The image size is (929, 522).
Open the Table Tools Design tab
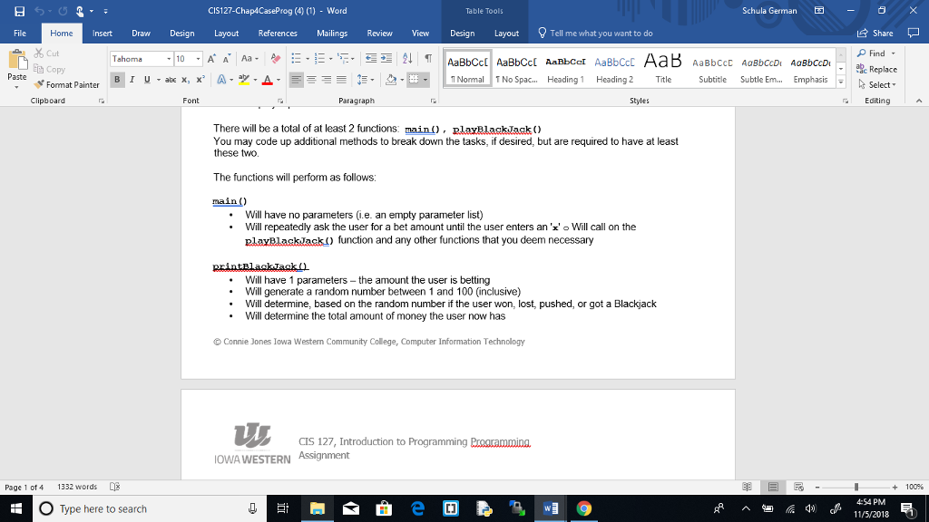462,33
